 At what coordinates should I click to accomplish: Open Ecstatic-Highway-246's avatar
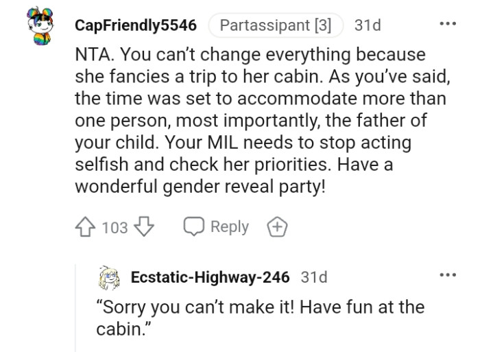pos(109,277)
